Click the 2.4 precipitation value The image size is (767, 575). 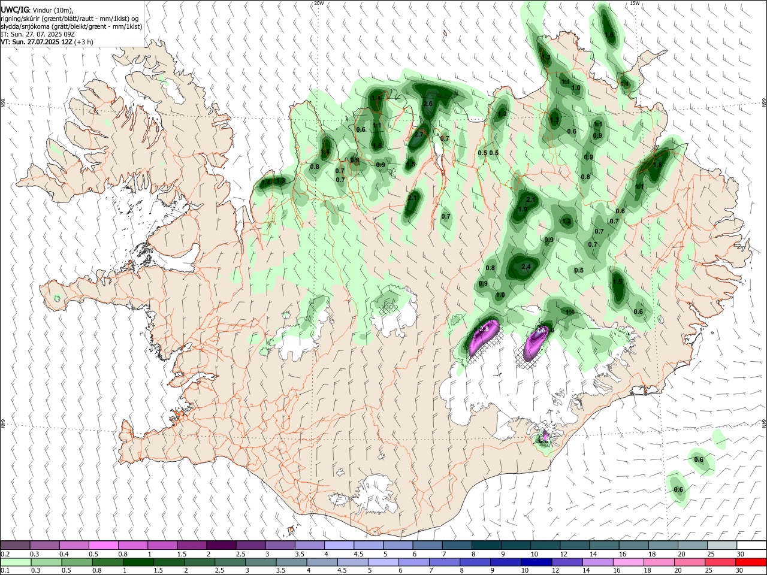pos(527,267)
